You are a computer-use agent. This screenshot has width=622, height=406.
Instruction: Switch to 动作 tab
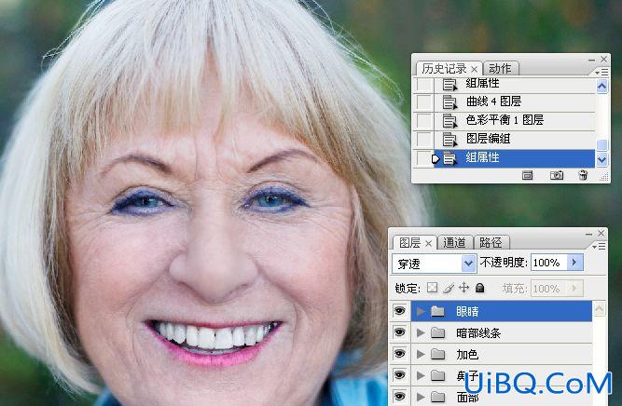click(500, 69)
